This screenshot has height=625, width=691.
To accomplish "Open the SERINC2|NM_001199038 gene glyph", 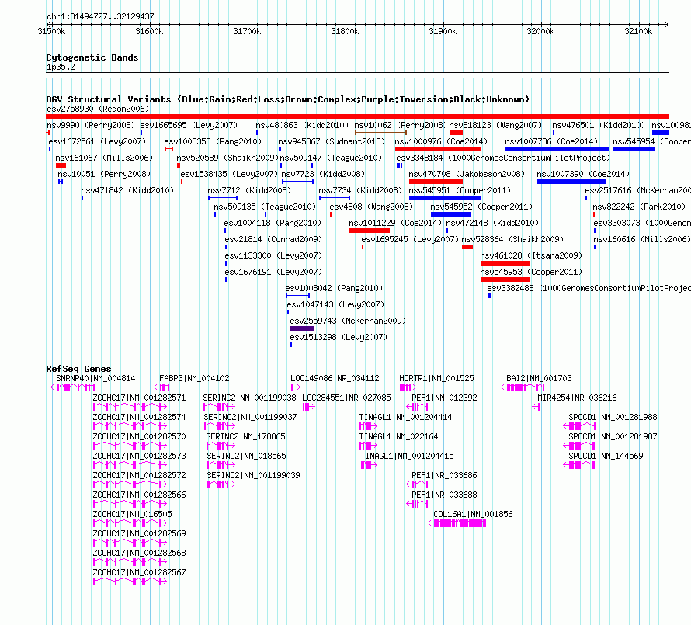I will point(220,407).
